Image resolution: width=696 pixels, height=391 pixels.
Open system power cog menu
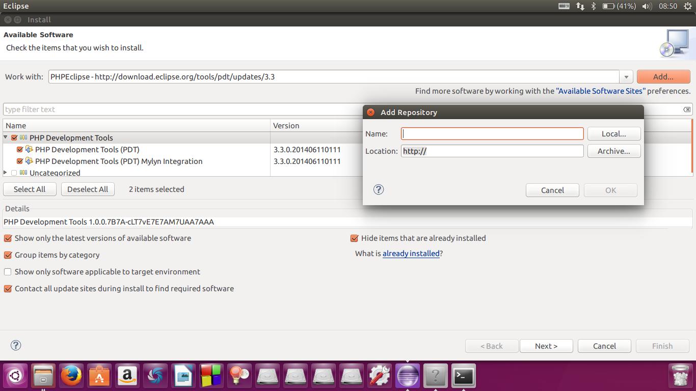tap(688, 6)
